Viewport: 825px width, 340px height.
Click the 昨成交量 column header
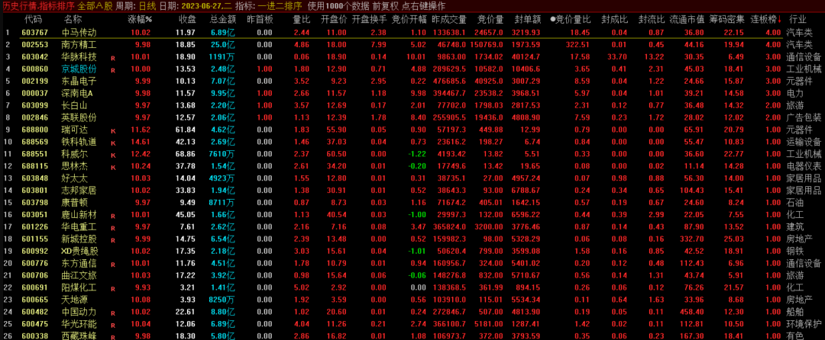(x=448, y=20)
